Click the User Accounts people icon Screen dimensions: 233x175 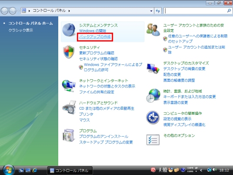click(x=153, y=30)
